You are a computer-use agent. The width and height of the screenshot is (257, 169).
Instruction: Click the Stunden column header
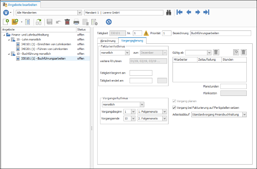tap(234, 60)
